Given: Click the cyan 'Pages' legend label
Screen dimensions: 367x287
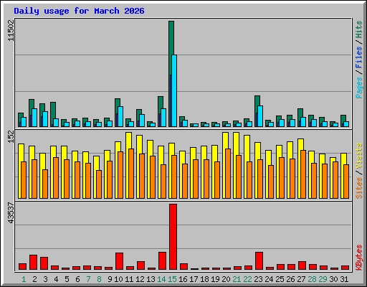Looking at the screenshot, I should [358, 88].
